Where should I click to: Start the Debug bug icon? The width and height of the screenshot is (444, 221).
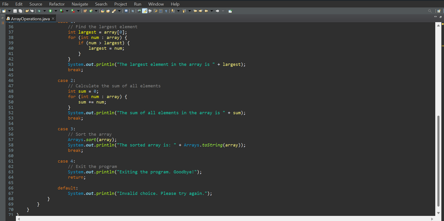39,11
